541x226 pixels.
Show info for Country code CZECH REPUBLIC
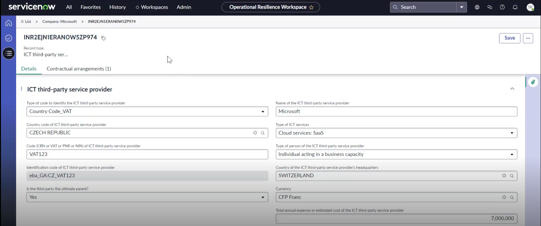pyautogui.click(x=255, y=133)
